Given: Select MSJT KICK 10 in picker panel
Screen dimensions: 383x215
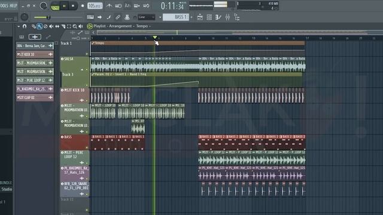Looking at the screenshot, I should (x=35, y=54).
